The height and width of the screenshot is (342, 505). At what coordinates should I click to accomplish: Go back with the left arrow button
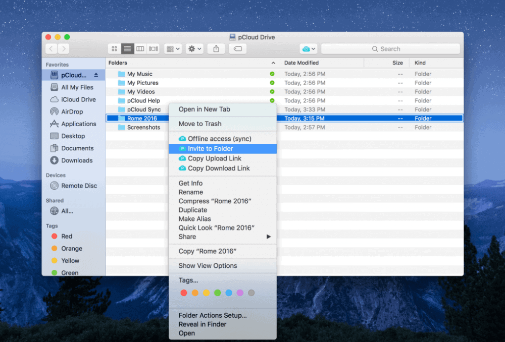[x=51, y=49]
